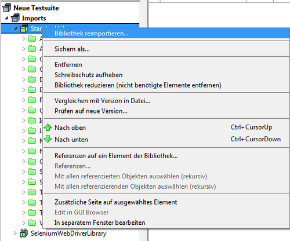Click the SeleniumWebDriverLibrary package icon
This screenshot has height=241, width=290.
pos(24,233)
